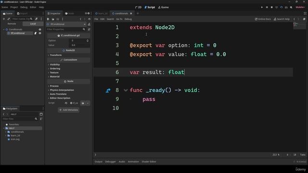
Task: Open the Scene menu
Action: click(4, 7)
